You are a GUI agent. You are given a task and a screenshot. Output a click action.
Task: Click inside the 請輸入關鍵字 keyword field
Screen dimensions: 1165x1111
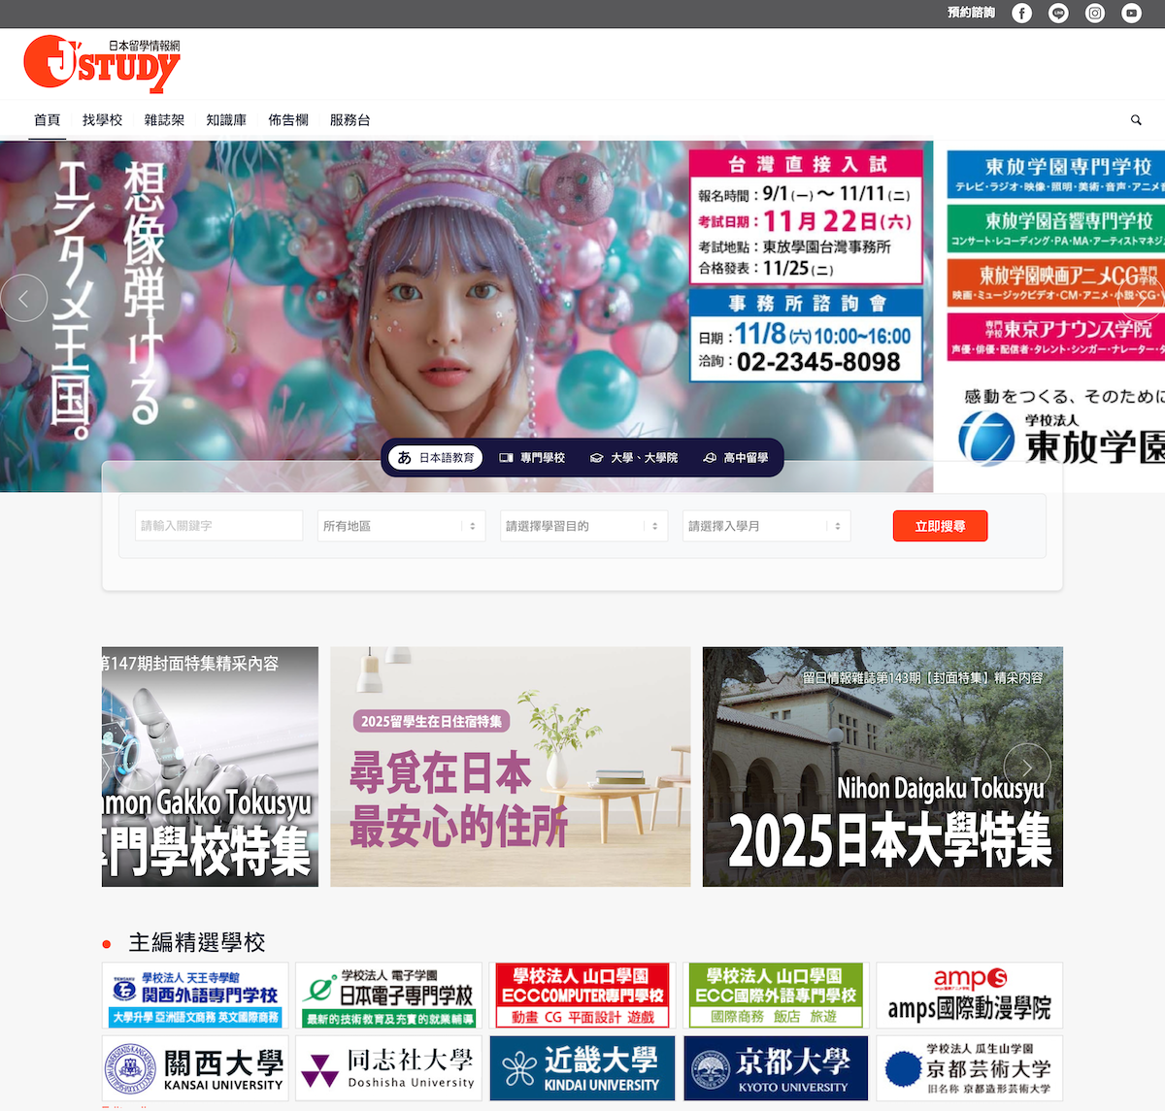217,525
